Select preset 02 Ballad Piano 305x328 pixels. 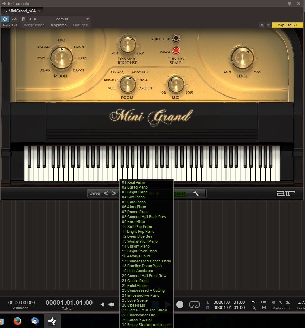[135, 188]
